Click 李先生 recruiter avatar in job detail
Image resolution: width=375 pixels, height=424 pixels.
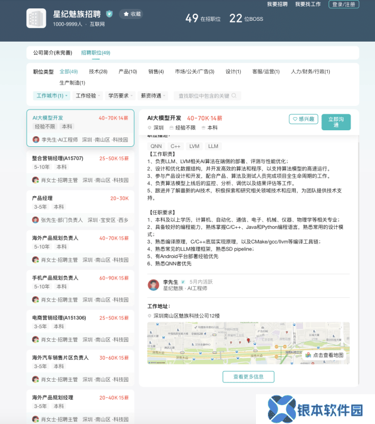154,285
